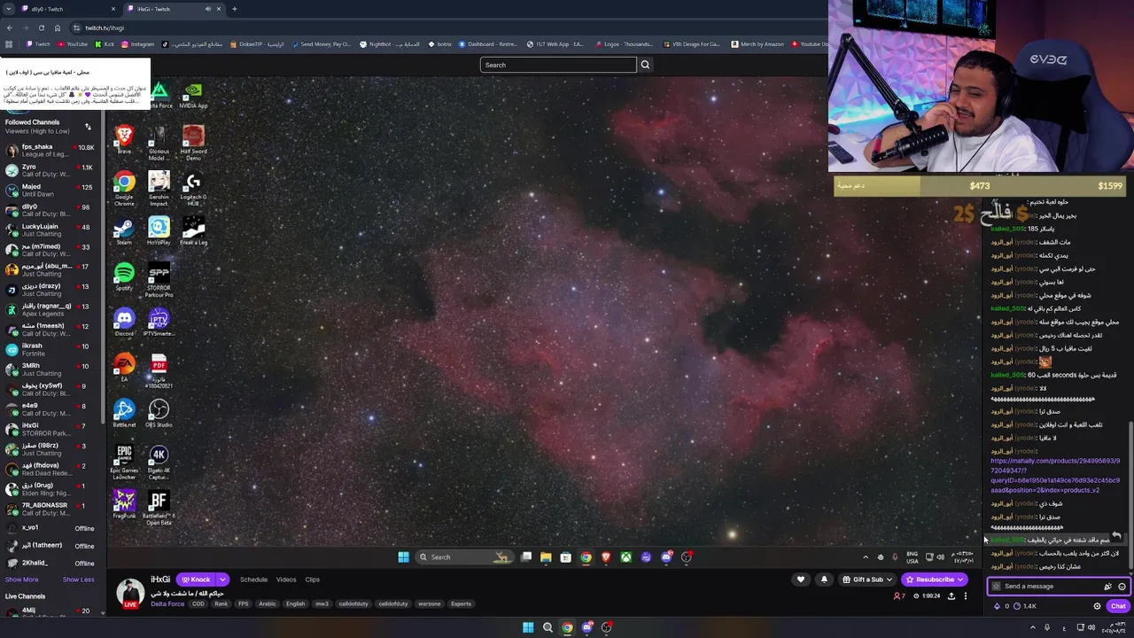Click the Chrome icon on the bottom taskbar
This screenshot has height=638, width=1134.
(x=567, y=627)
